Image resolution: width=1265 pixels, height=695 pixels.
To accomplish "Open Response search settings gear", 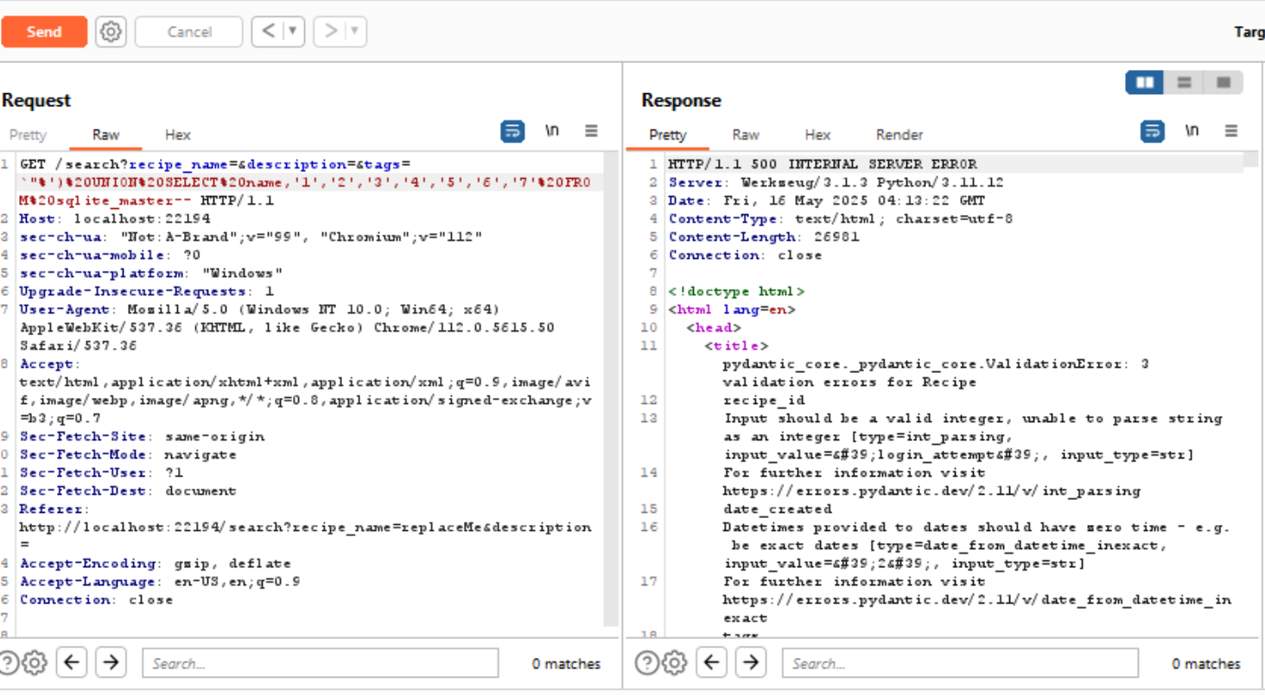I will click(x=674, y=663).
